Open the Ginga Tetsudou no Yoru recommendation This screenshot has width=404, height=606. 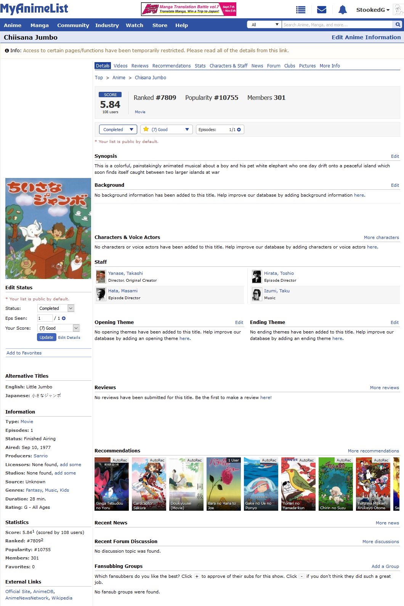coord(112,484)
